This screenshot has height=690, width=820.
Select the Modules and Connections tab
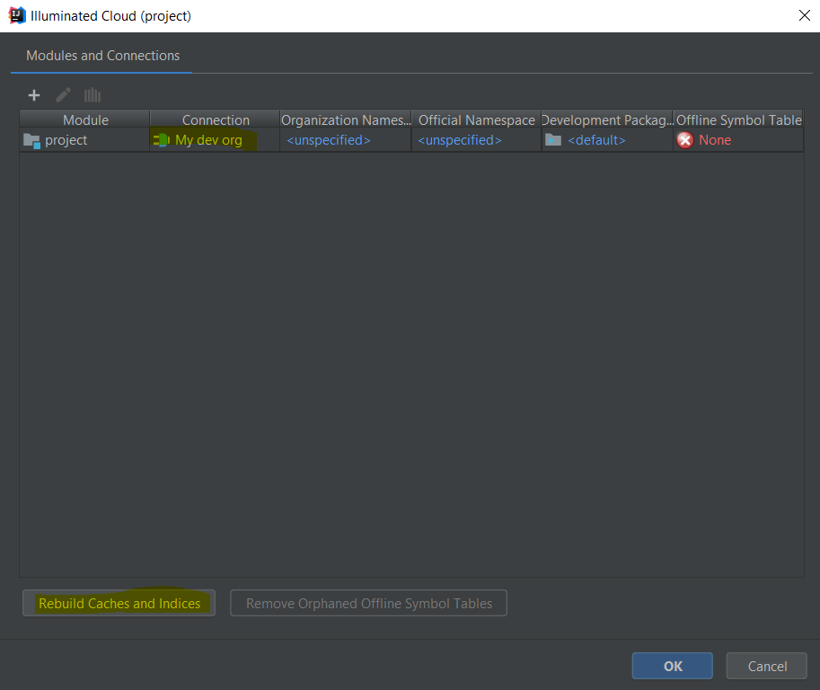(102, 56)
